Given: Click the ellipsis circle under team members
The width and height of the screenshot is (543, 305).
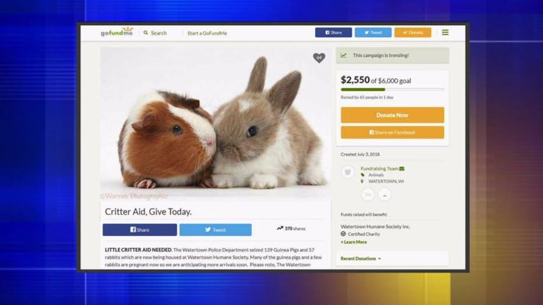Looking at the screenshot, I should (385, 194).
